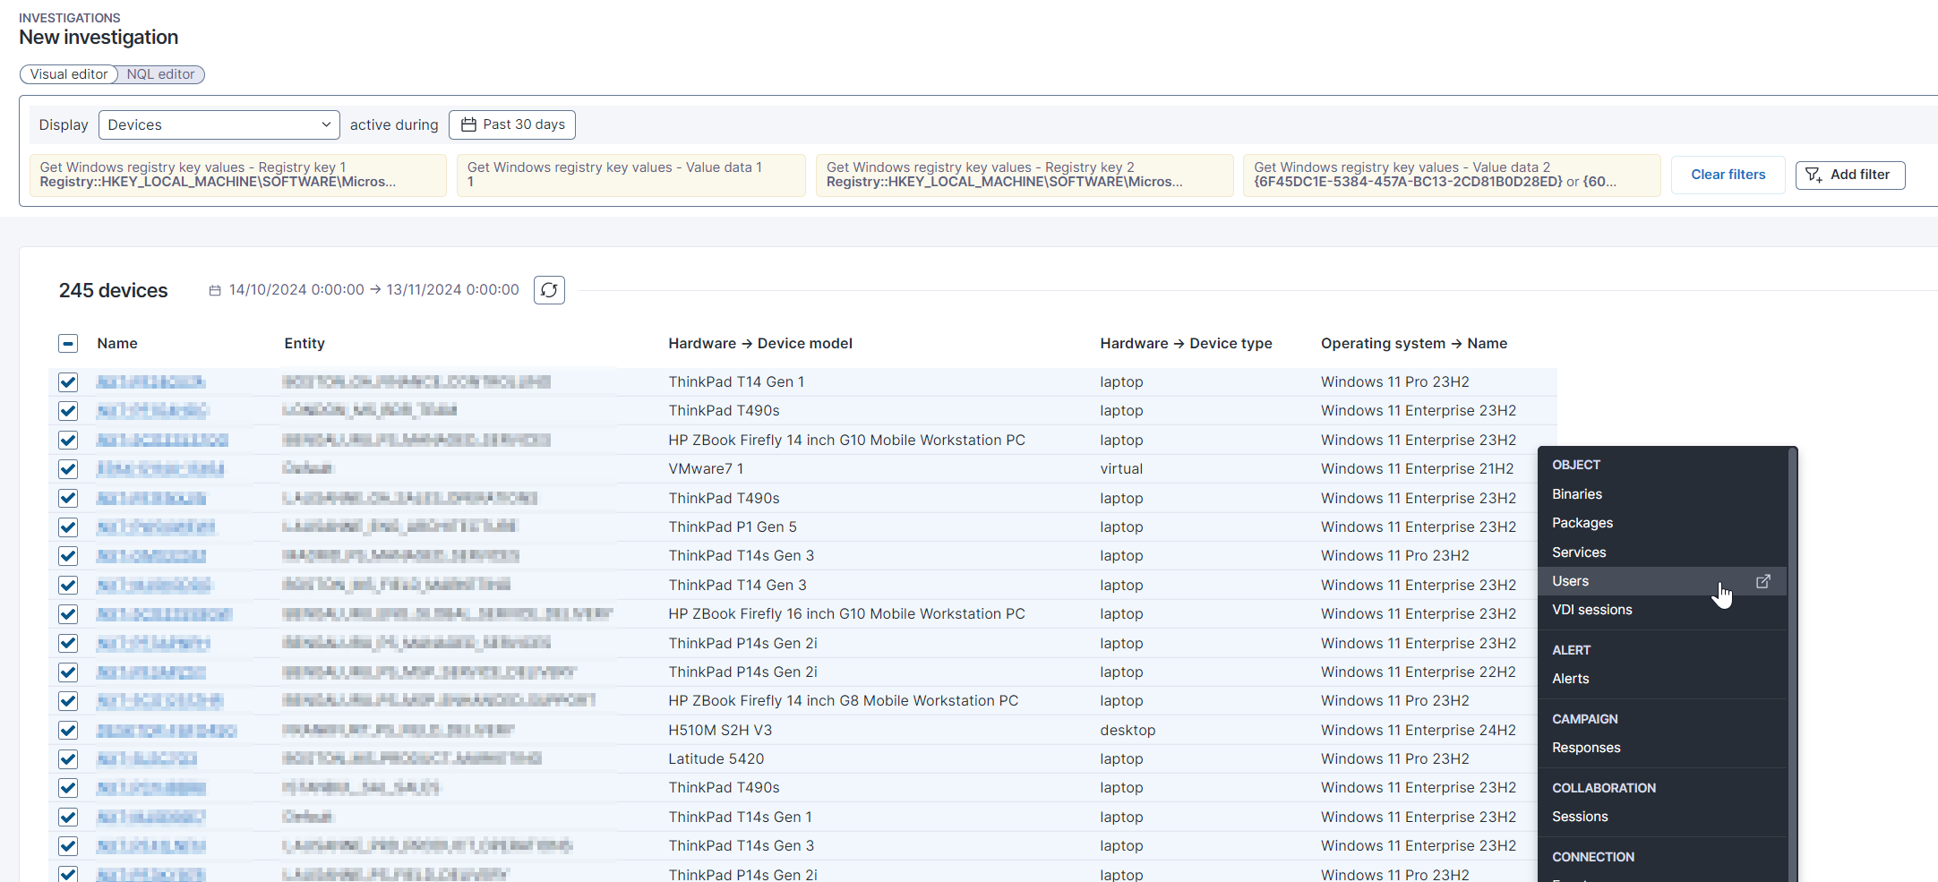1938x882 pixels.
Task: Click the small calendar icon before 14/10/2024
Action: (215, 290)
